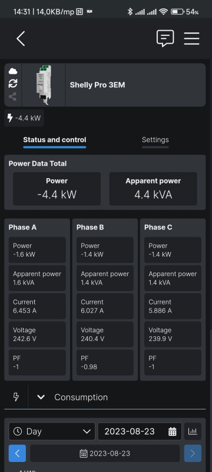Tap the 2023-08-23 date range label
212x472 pixels.
point(105,453)
